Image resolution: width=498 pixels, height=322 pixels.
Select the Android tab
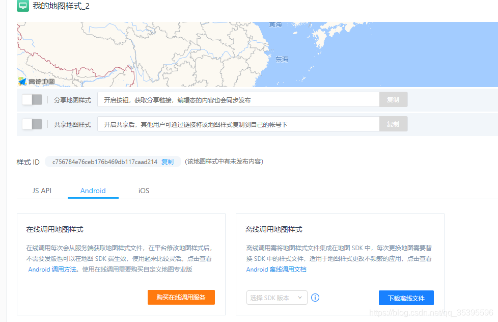(93, 191)
